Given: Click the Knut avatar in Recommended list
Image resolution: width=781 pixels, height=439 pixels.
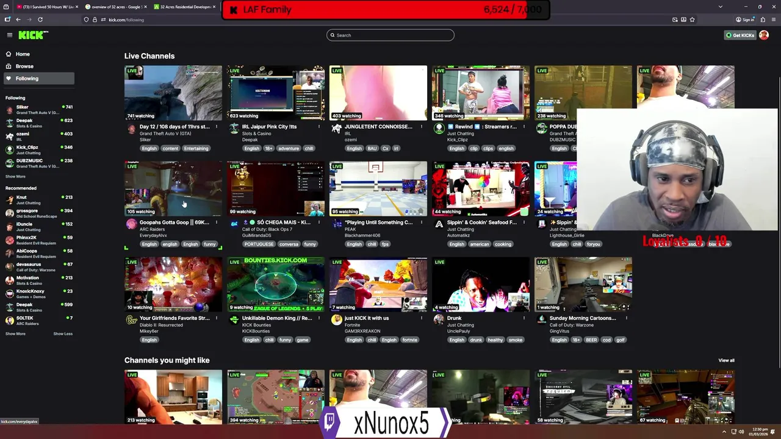Looking at the screenshot, I should click(x=9, y=200).
